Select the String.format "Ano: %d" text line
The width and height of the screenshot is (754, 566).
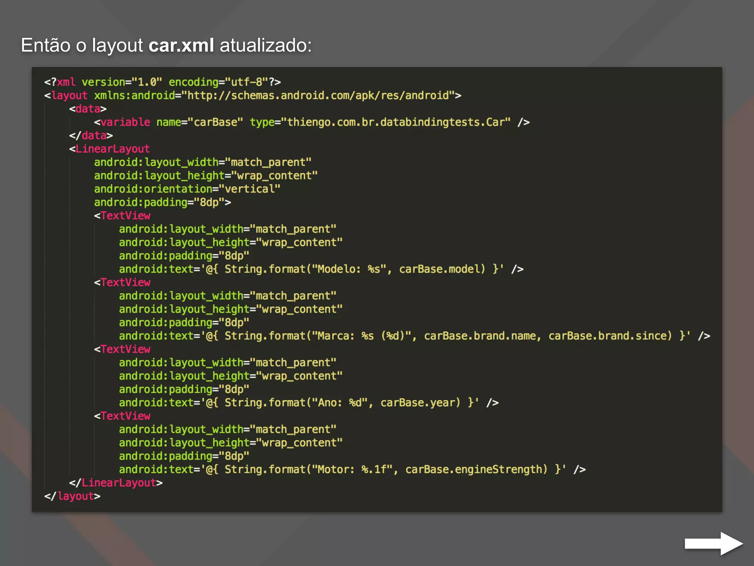[x=309, y=402]
